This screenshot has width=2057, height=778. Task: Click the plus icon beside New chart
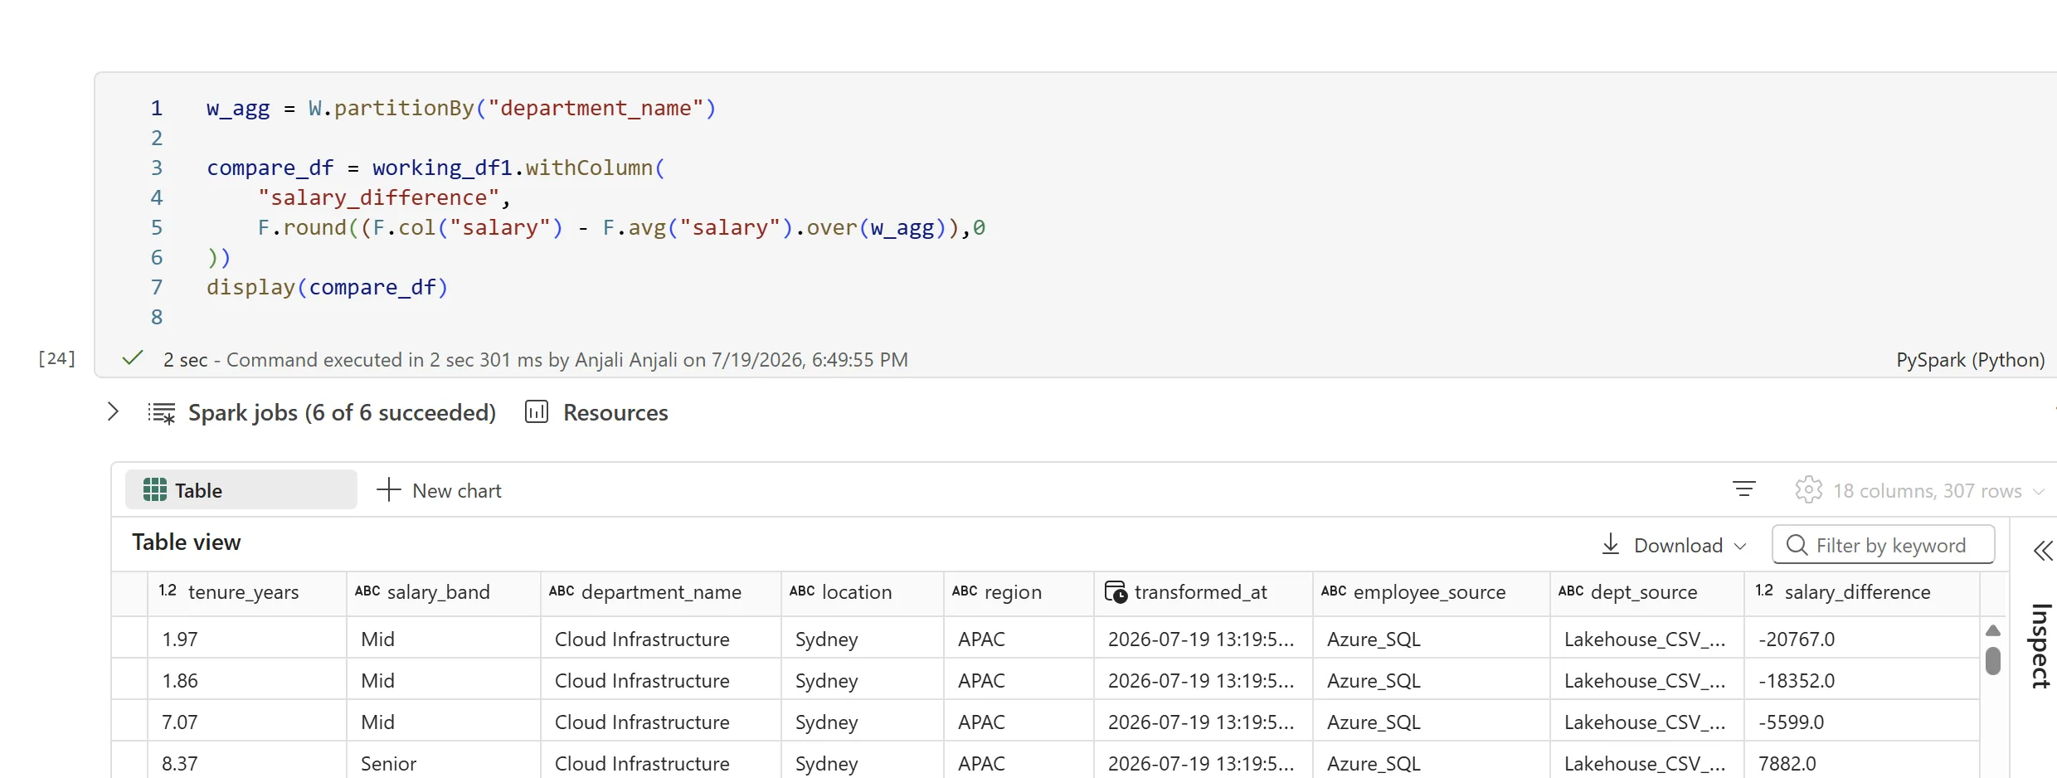point(388,489)
